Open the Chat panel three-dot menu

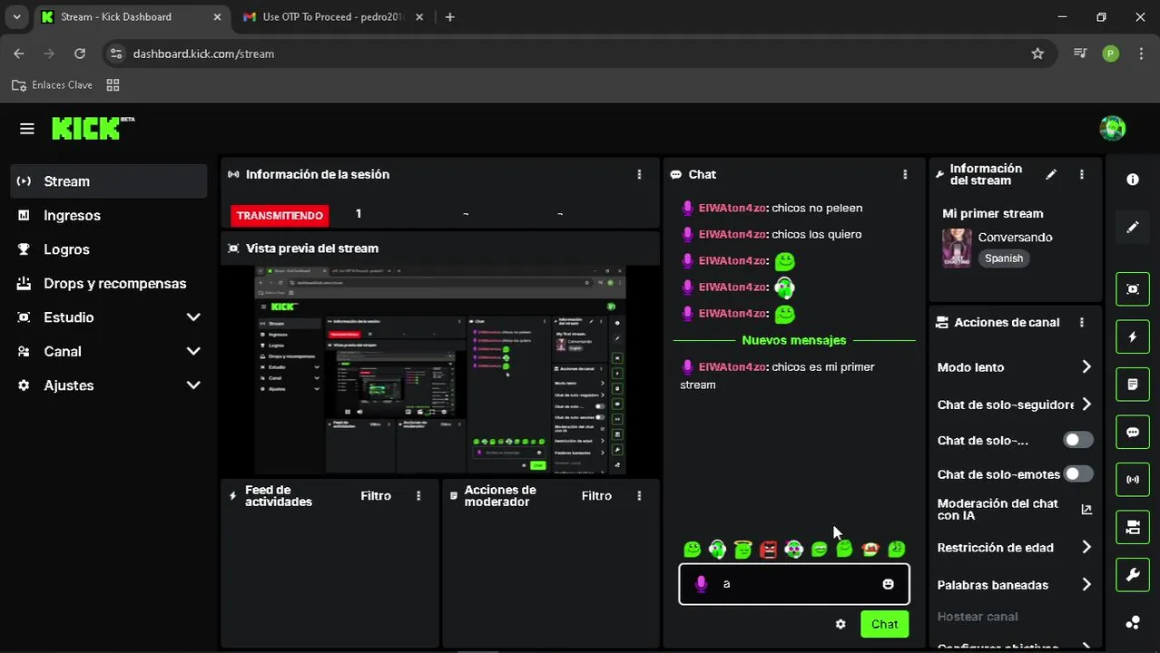pos(905,174)
